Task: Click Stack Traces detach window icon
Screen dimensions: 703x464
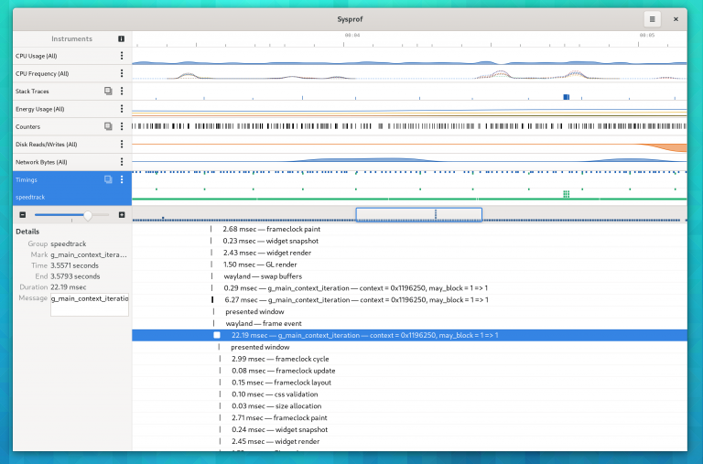Action: (108, 91)
